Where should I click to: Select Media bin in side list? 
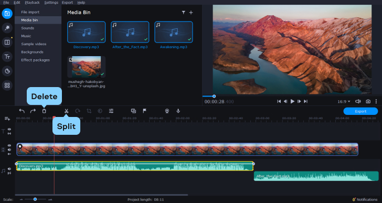pos(38,20)
